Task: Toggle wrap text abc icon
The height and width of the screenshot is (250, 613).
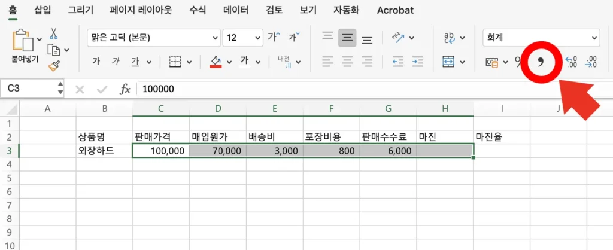Action: click(450, 38)
